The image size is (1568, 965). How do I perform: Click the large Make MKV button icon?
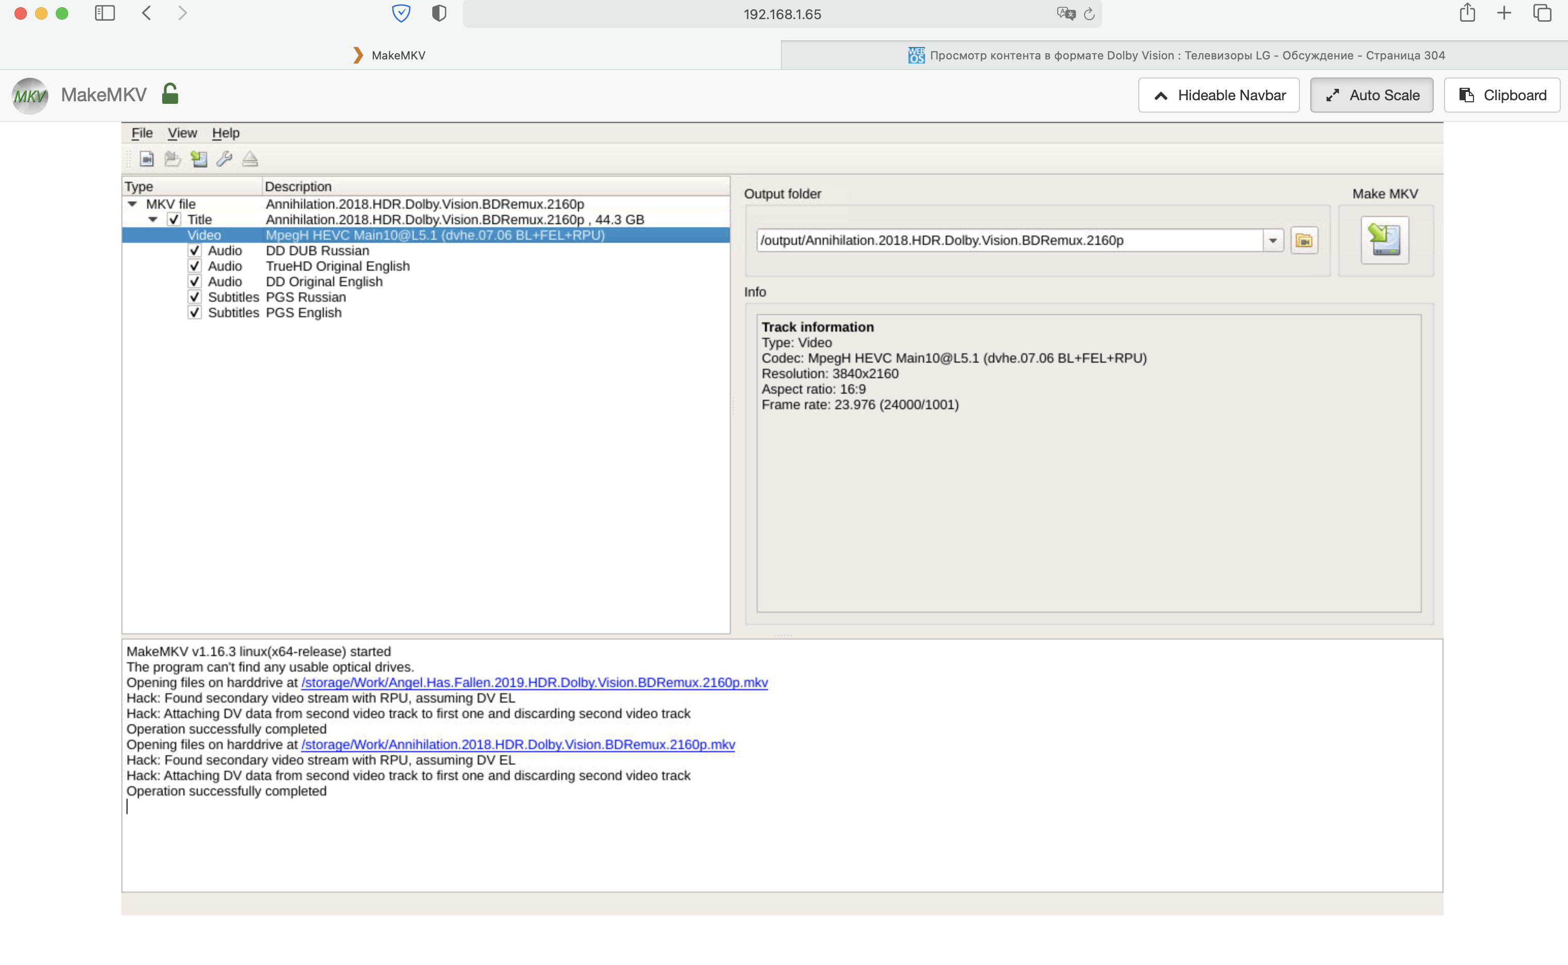pos(1384,240)
